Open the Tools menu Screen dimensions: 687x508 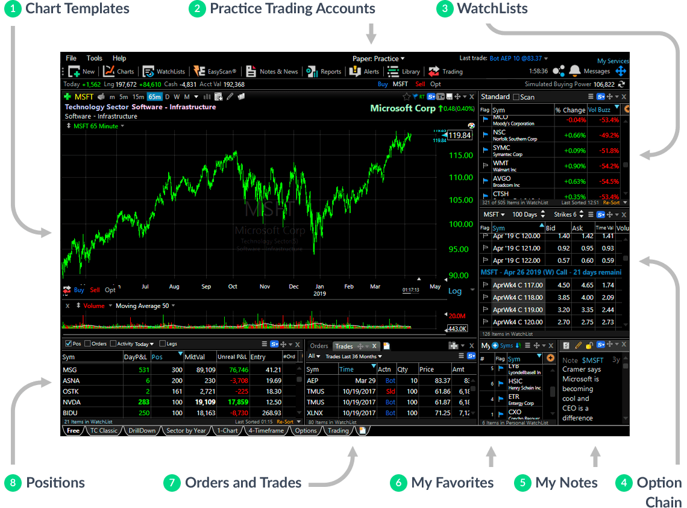coord(95,58)
